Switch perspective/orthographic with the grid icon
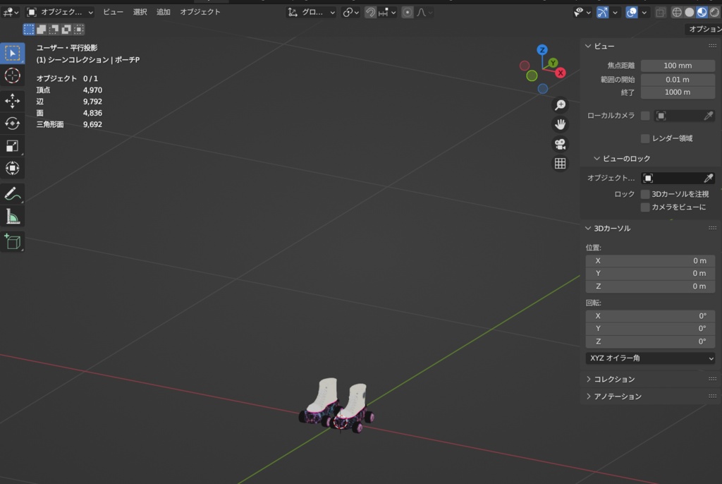Image resolution: width=722 pixels, height=484 pixels. (560, 164)
